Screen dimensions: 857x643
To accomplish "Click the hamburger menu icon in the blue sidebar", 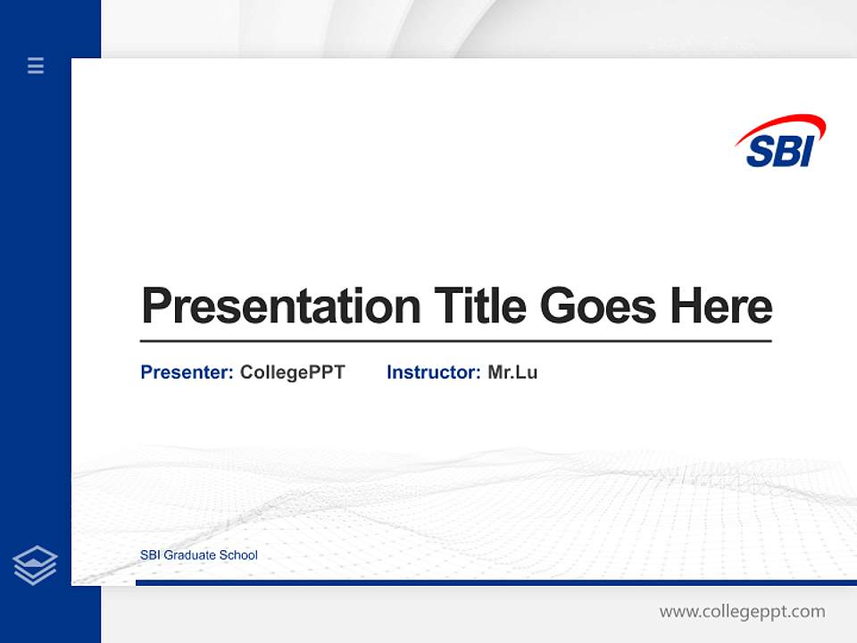I will coord(36,66).
